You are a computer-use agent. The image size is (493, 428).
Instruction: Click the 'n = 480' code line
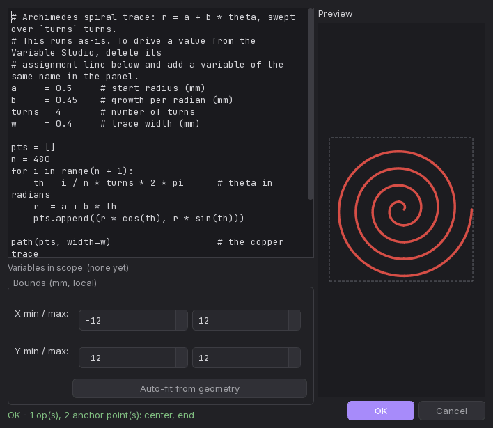pos(31,159)
